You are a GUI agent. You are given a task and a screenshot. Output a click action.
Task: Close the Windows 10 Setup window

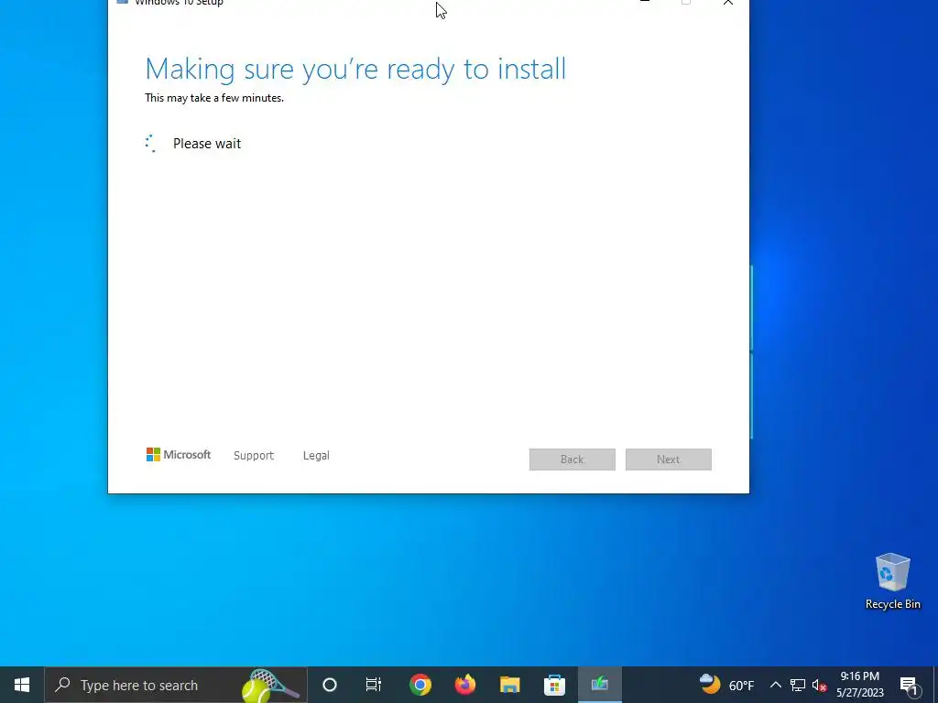point(728,3)
